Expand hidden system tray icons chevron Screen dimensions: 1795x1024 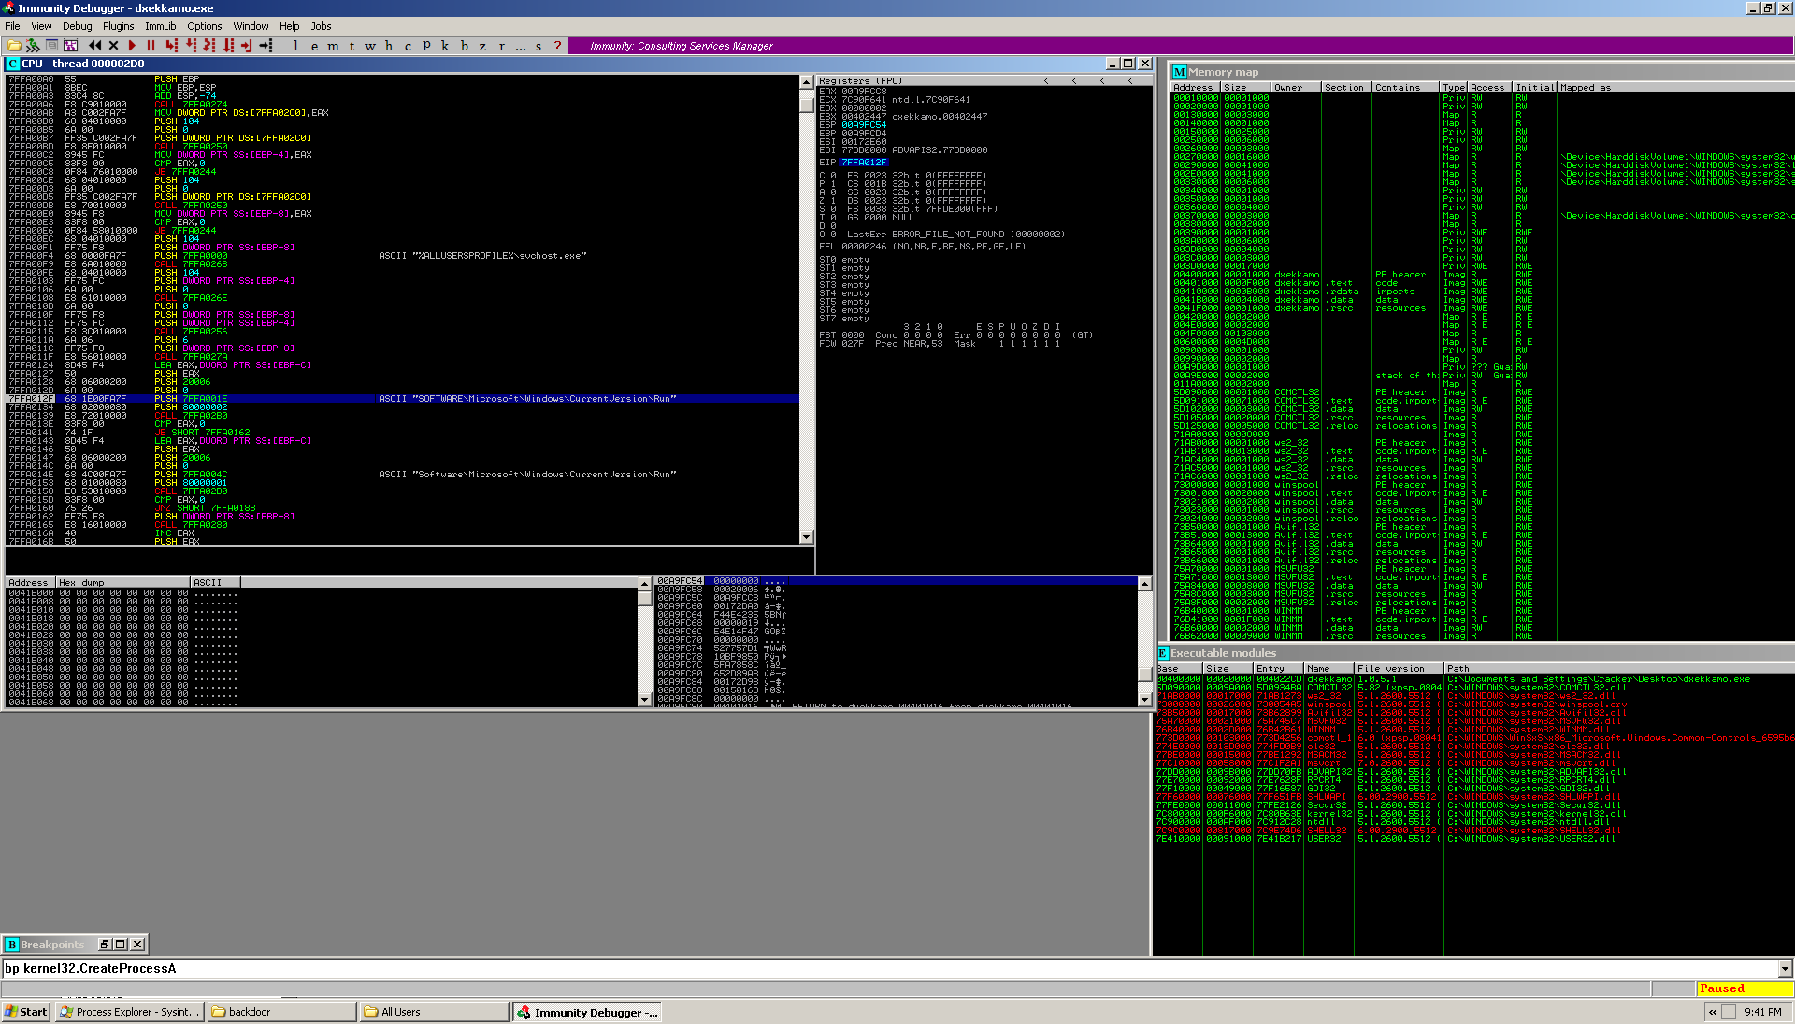[x=1713, y=1012]
